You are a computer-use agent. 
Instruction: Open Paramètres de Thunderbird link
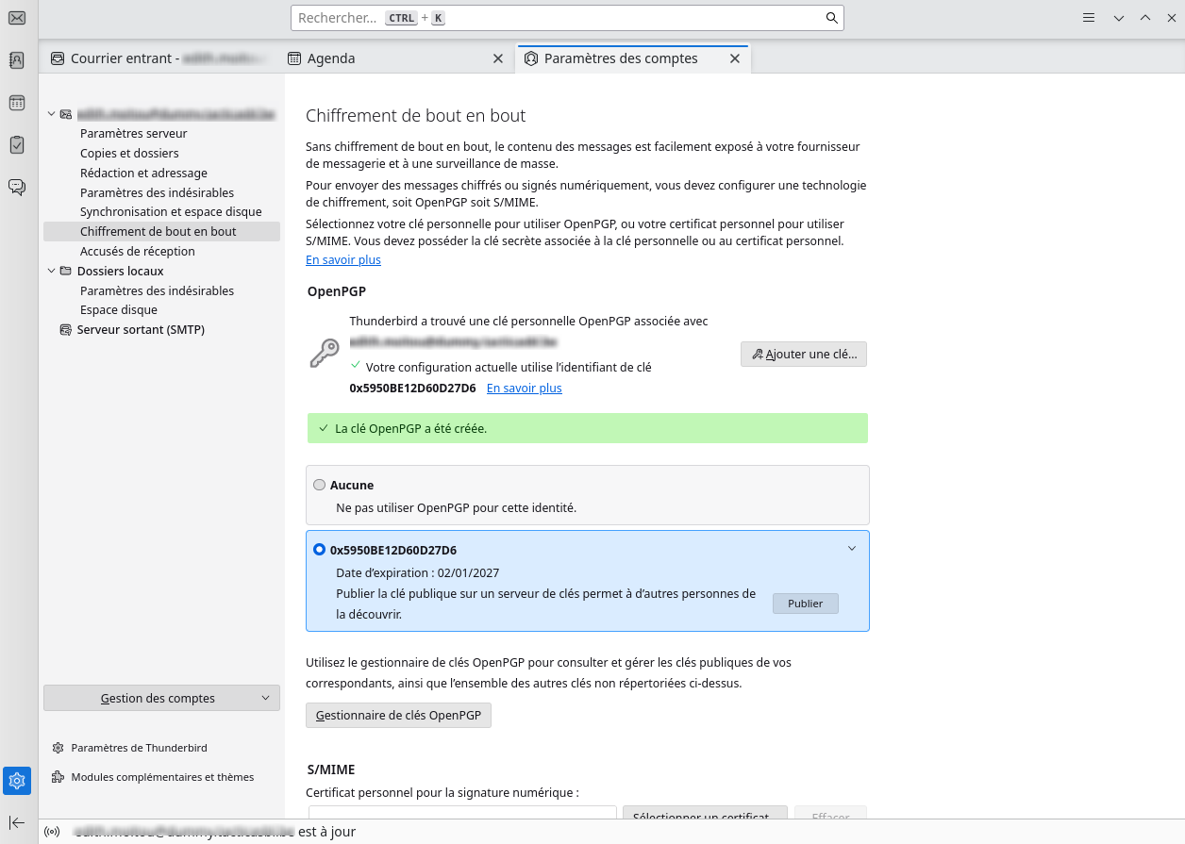(139, 748)
